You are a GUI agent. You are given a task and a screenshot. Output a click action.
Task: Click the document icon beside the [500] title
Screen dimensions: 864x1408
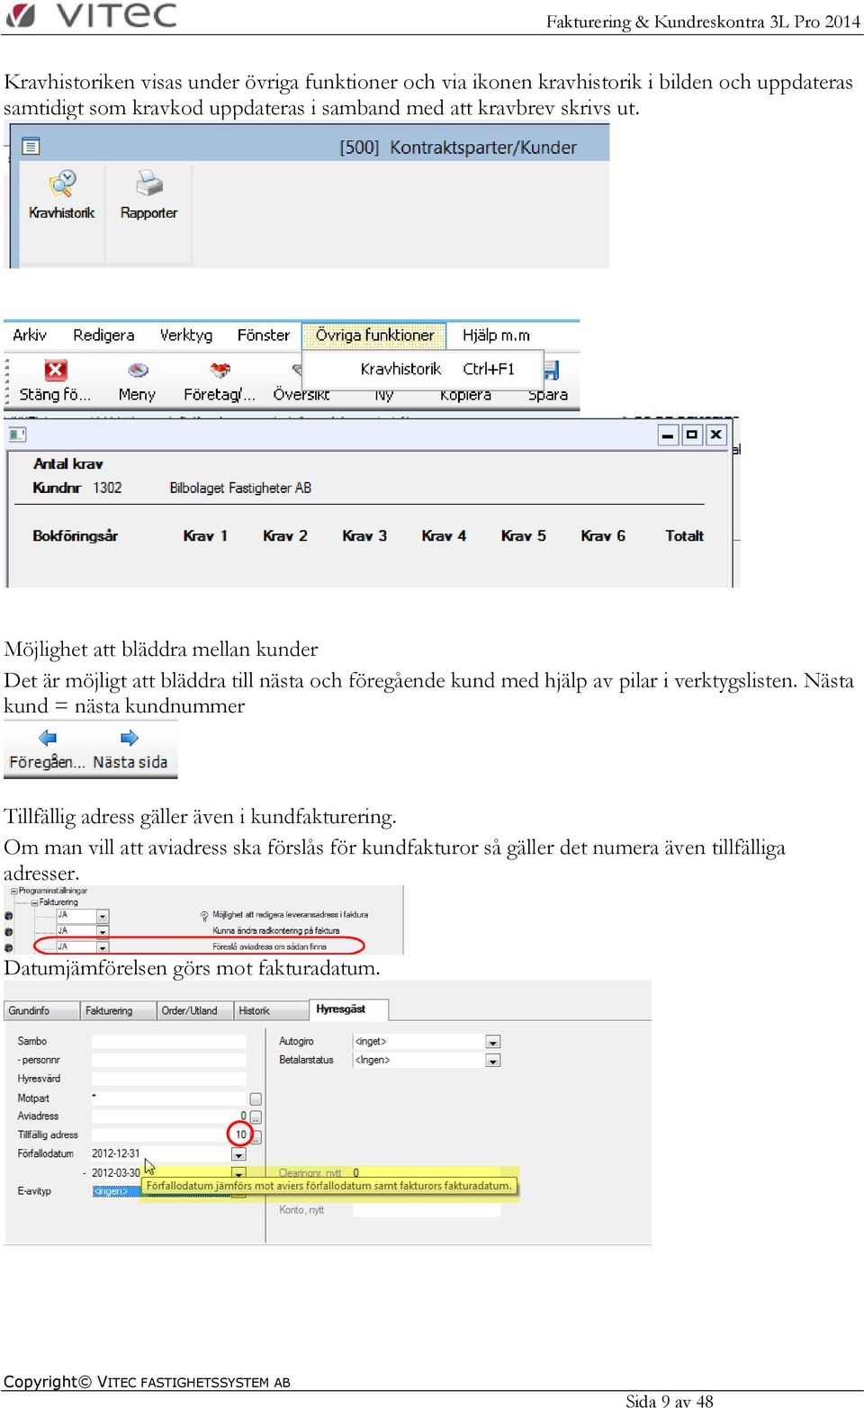(x=31, y=146)
